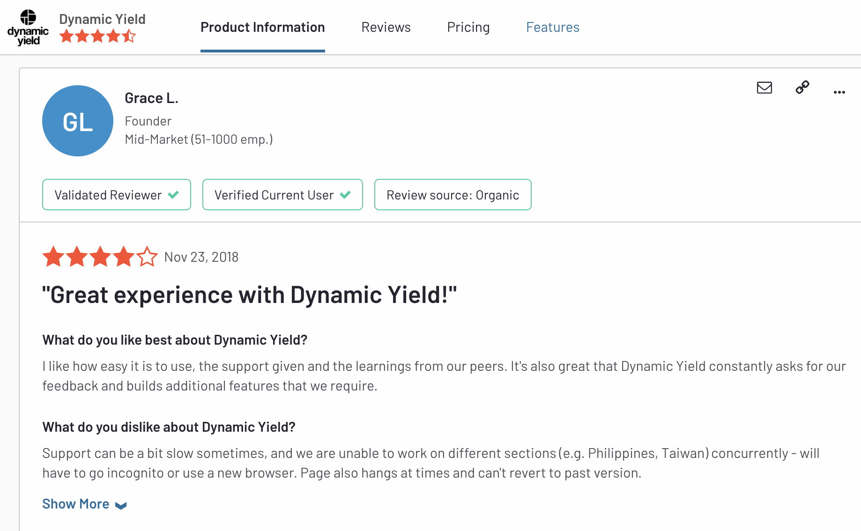This screenshot has width=861, height=531.
Task: Click the header product star rating
Action: pos(98,36)
